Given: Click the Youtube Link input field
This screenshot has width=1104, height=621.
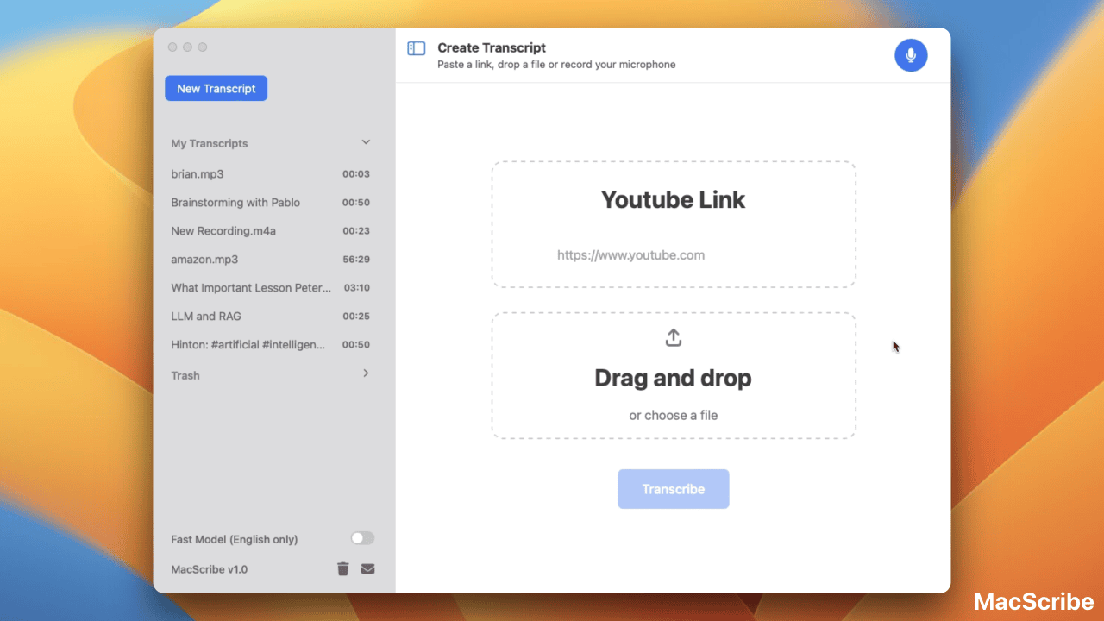Looking at the screenshot, I should pos(673,254).
